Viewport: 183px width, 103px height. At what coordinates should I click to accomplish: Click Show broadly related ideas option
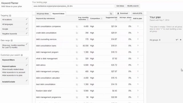pos(13,69)
